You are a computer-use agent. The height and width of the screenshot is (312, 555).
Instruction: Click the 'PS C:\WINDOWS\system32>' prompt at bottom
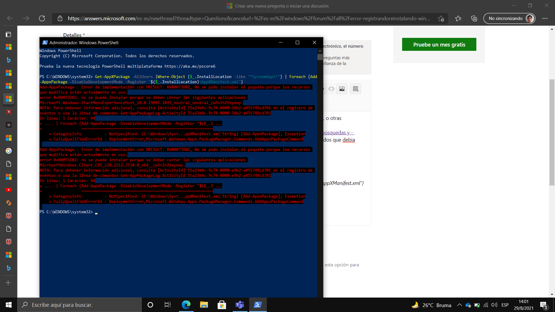(x=66, y=212)
